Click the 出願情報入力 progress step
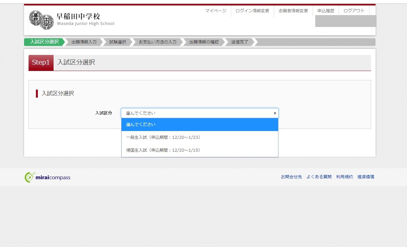Screen dimensions: 407x247 [84, 42]
